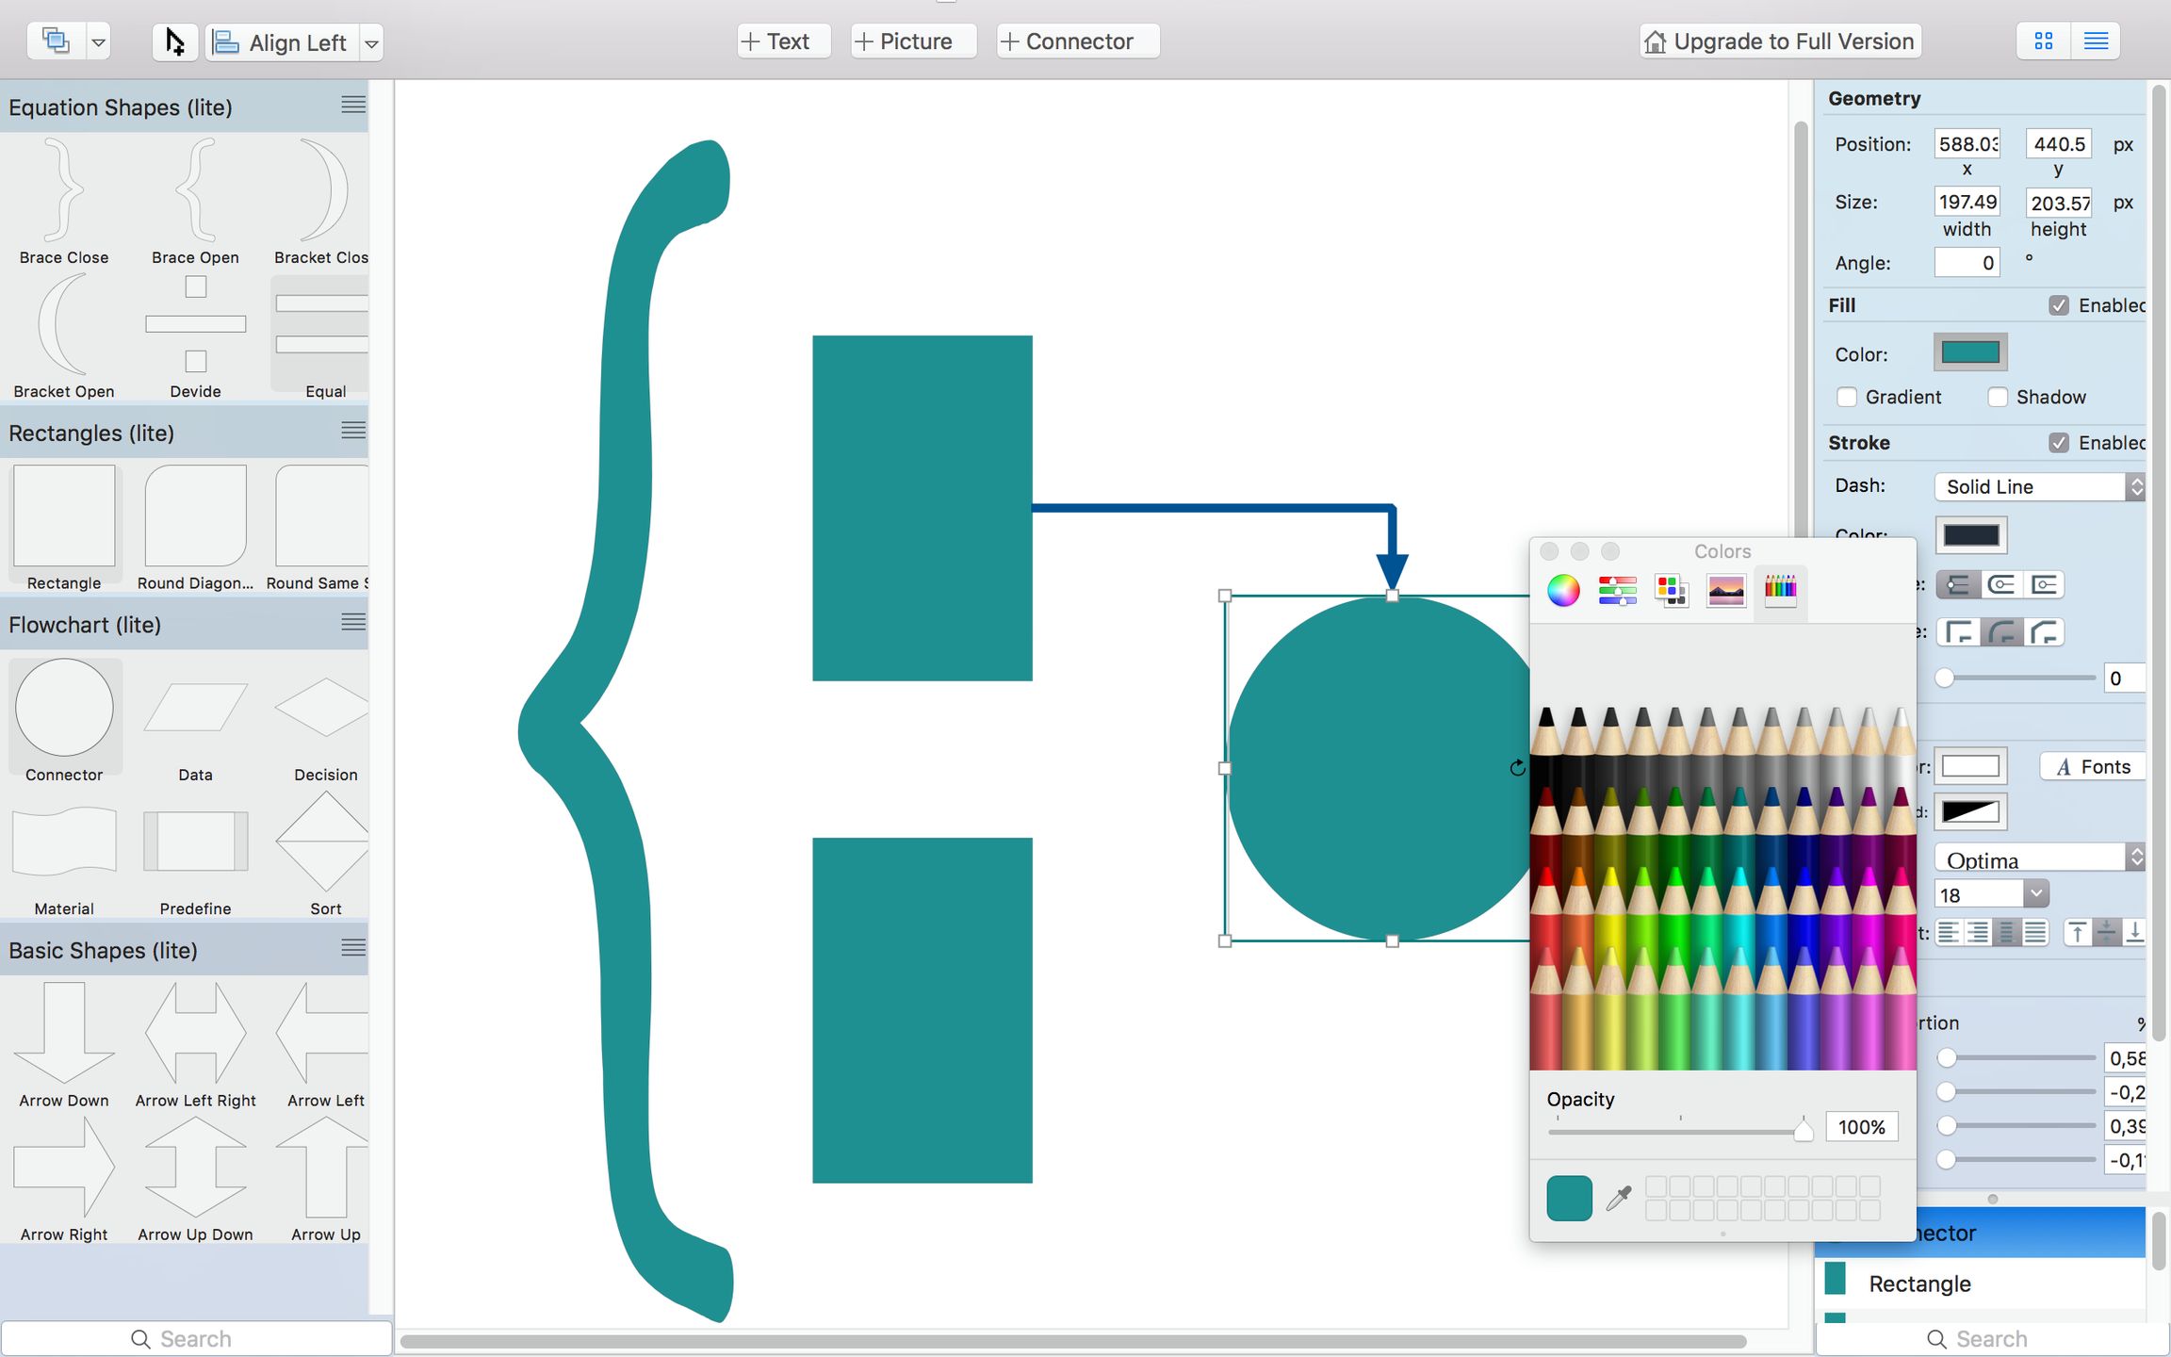Enable the Shadow checkbox

1998,397
